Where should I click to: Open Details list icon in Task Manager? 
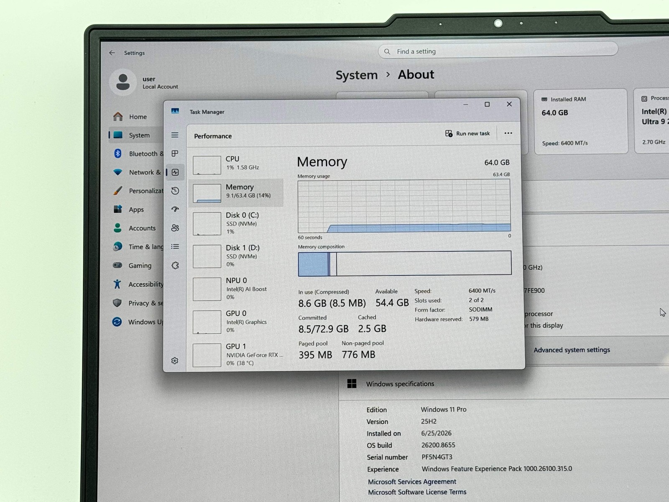click(x=175, y=247)
